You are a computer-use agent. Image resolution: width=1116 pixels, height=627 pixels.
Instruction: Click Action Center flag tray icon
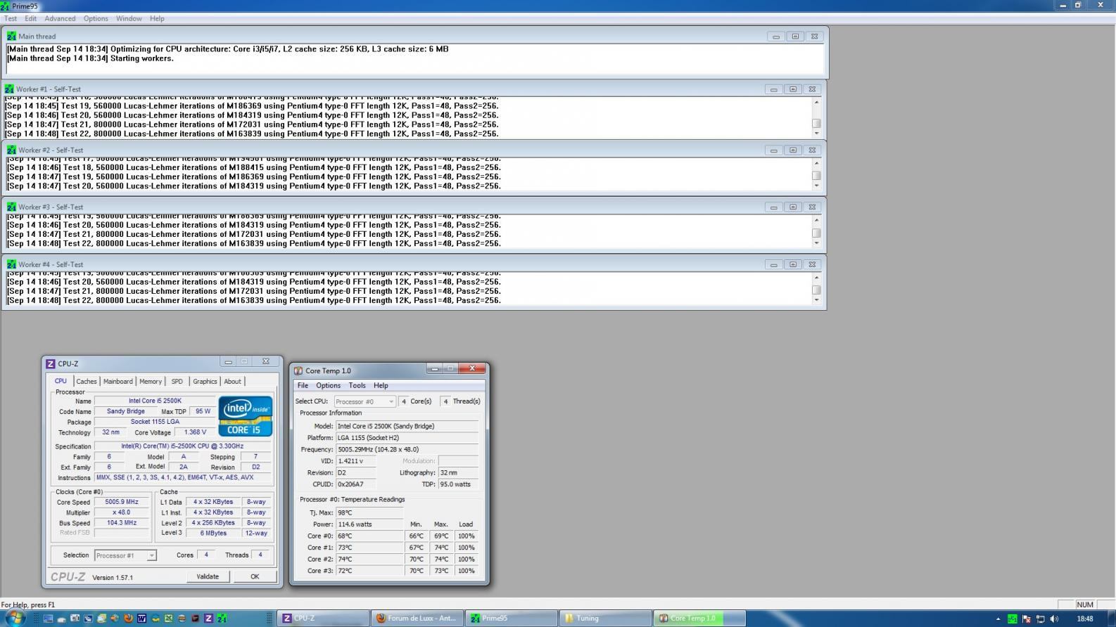[x=1027, y=619]
